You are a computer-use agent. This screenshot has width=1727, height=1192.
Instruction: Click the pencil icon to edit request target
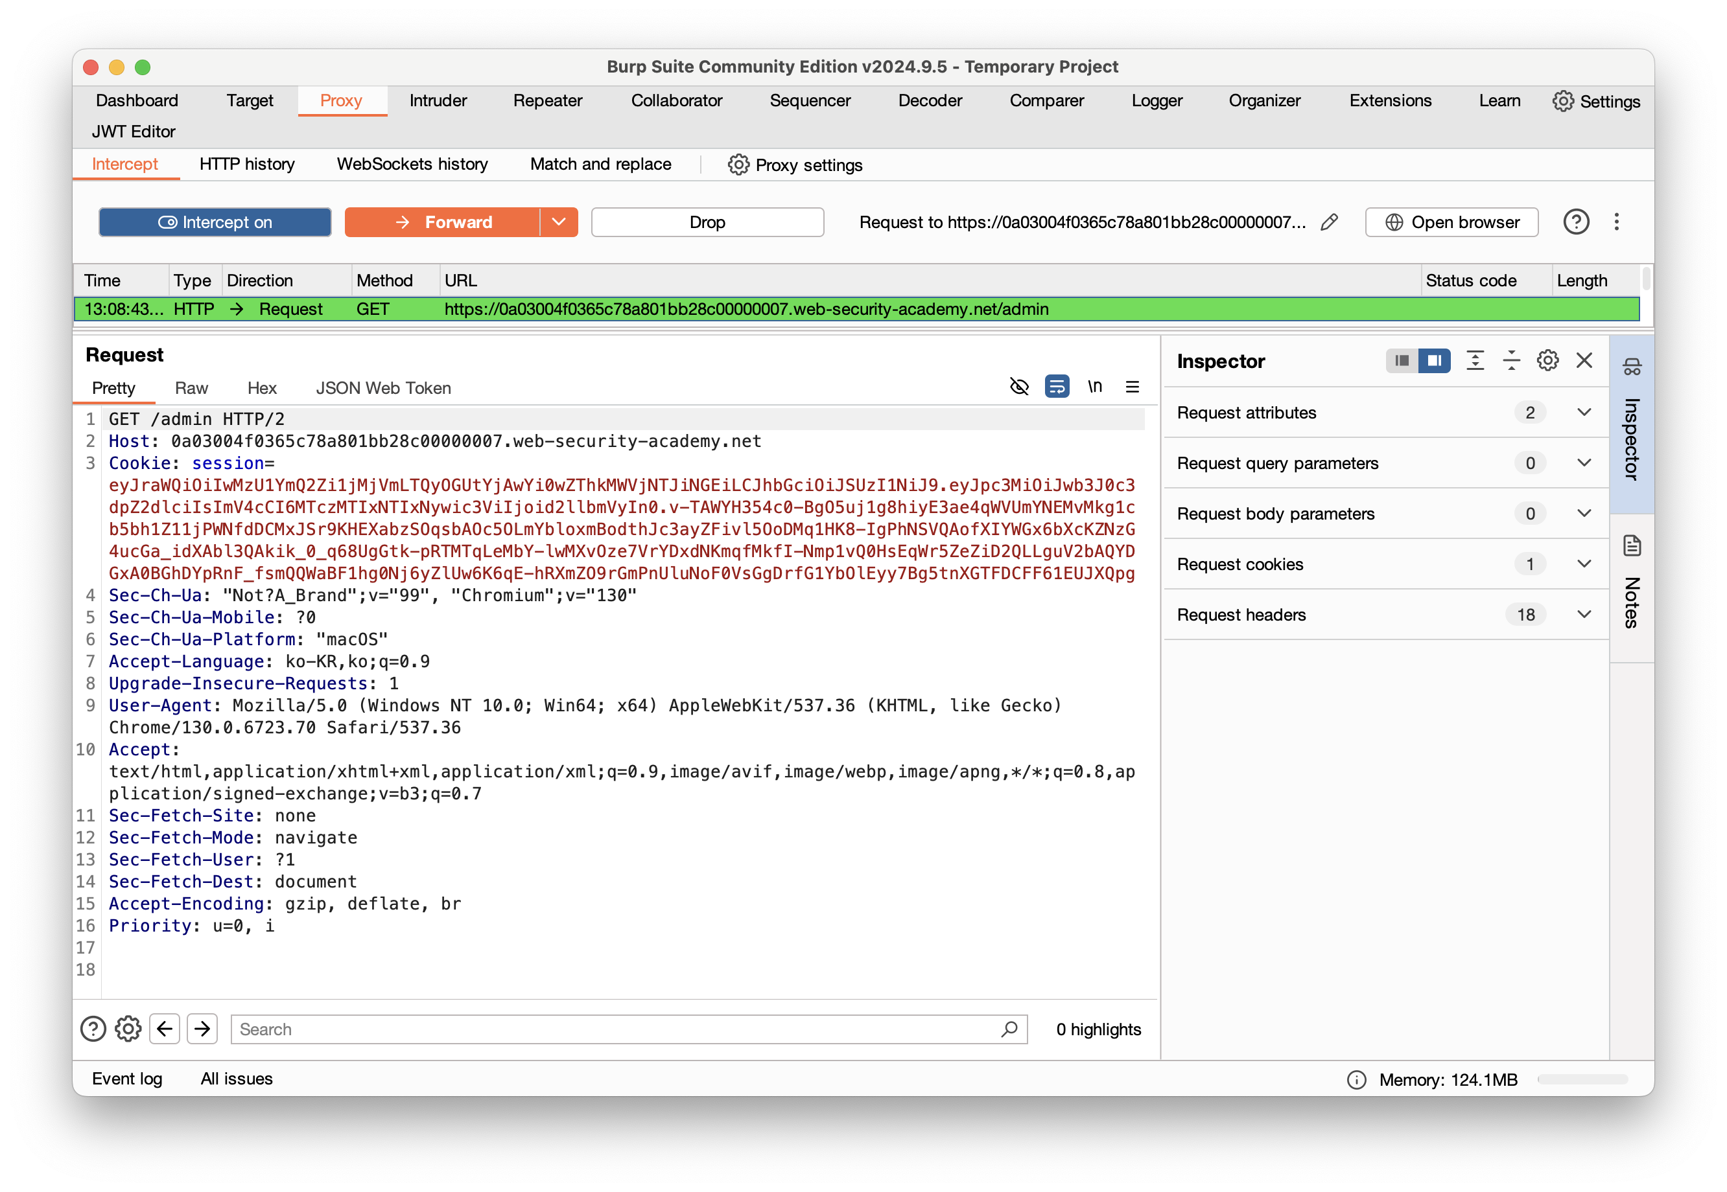tap(1329, 222)
